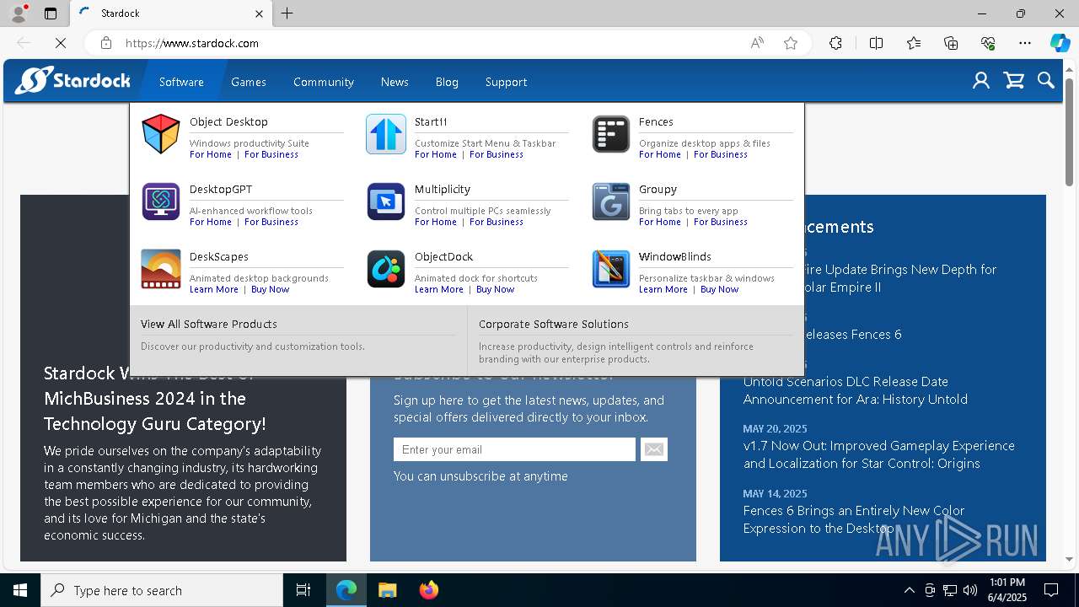Image resolution: width=1079 pixels, height=607 pixels.
Task: Click the Multiplicity product icon
Action: tap(386, 201)
